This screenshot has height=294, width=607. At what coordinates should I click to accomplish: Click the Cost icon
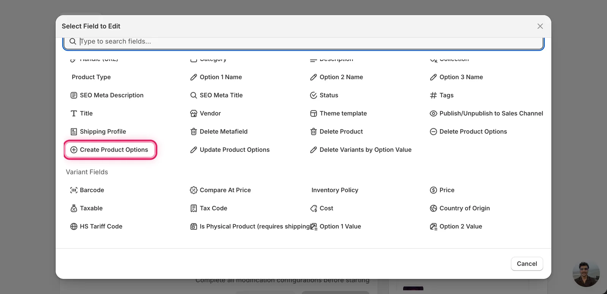[313, 208]
